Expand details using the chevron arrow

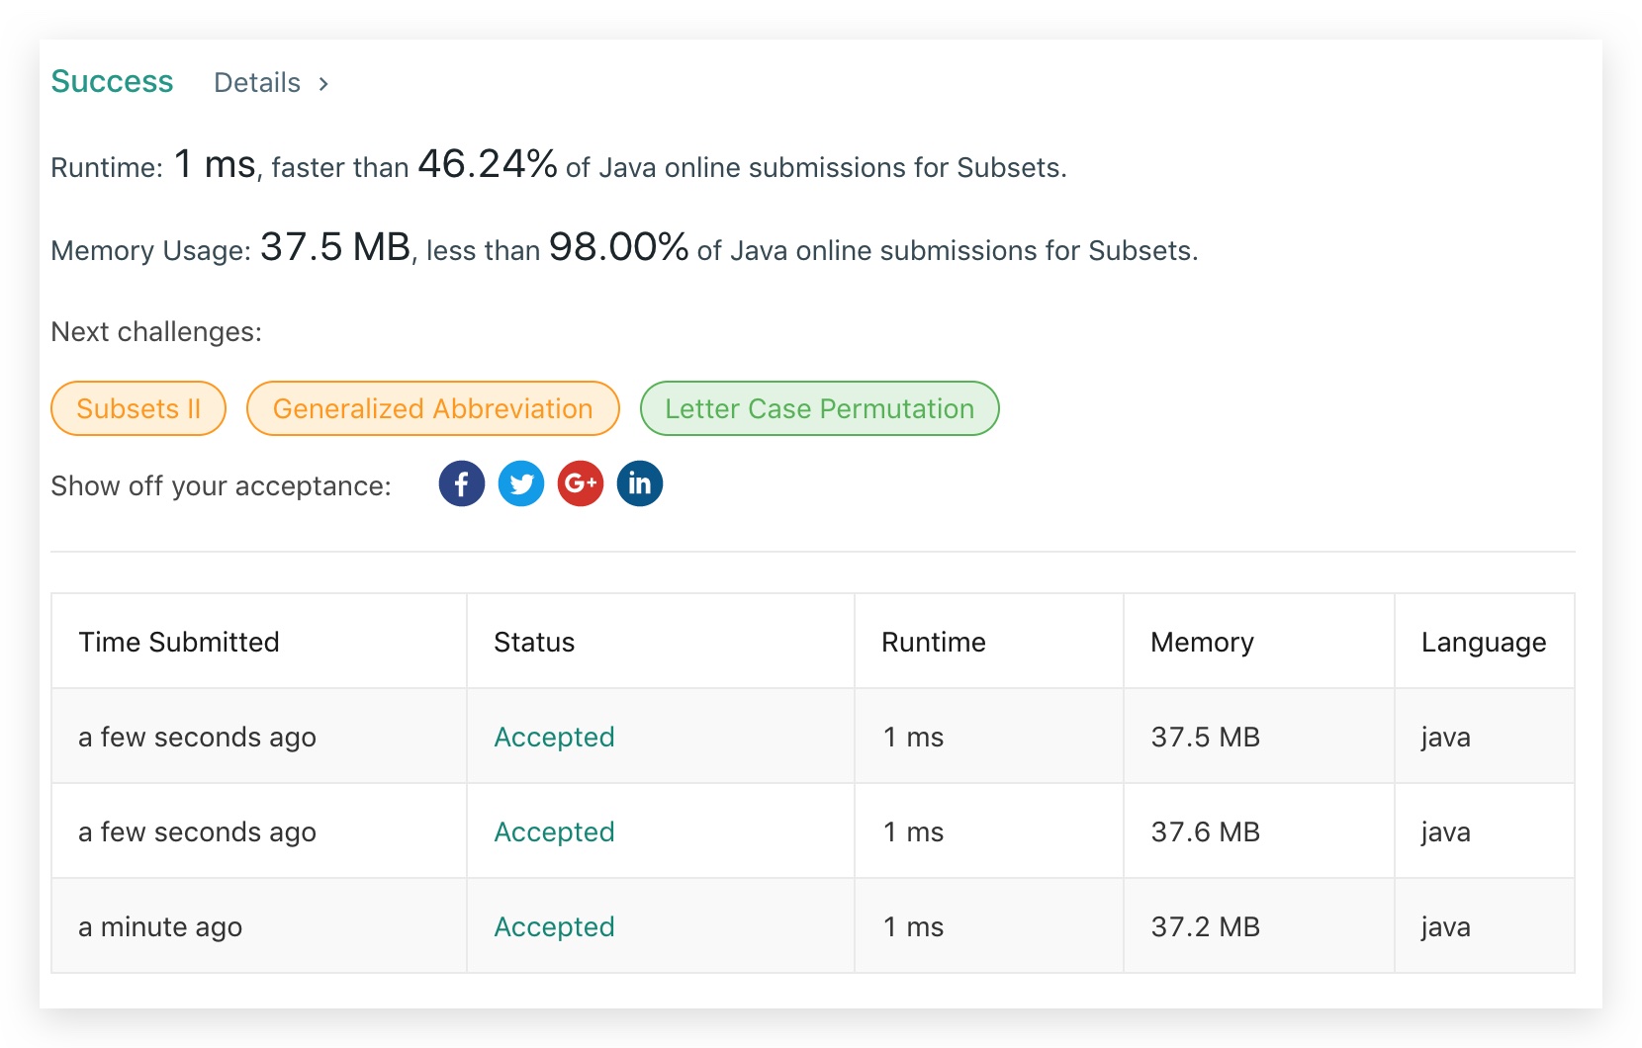coord(323,84)
